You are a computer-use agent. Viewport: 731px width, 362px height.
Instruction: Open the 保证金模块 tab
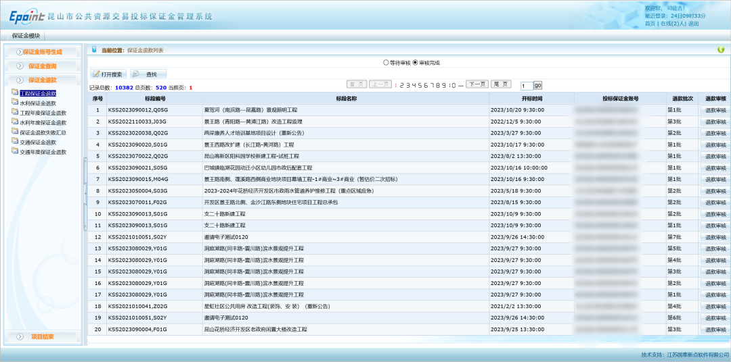tap(26, 36)
